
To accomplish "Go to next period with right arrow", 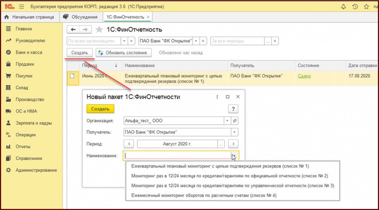I will click(x=233, y=144).
